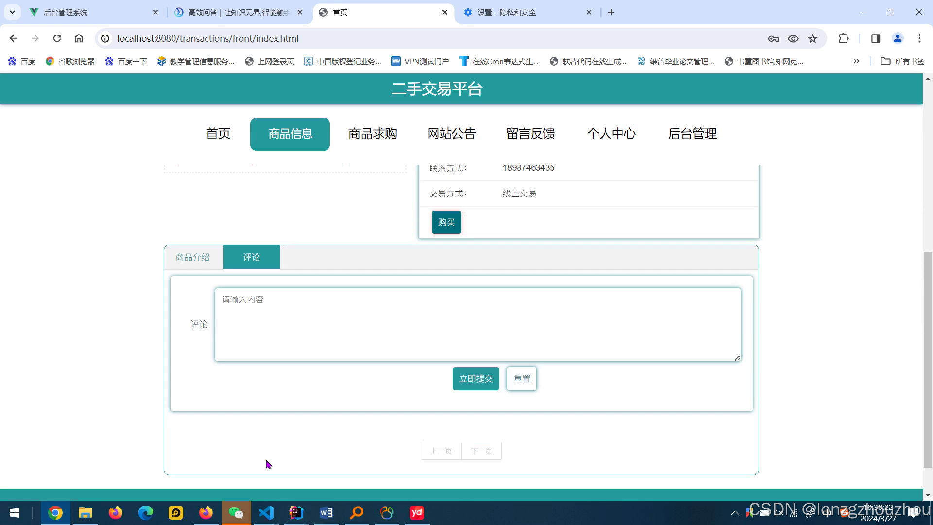Open the password manager key icon
Screen dimensions: 933x525
[774, 38]
